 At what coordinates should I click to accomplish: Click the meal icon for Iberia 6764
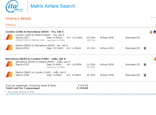[x=145, y=48]
